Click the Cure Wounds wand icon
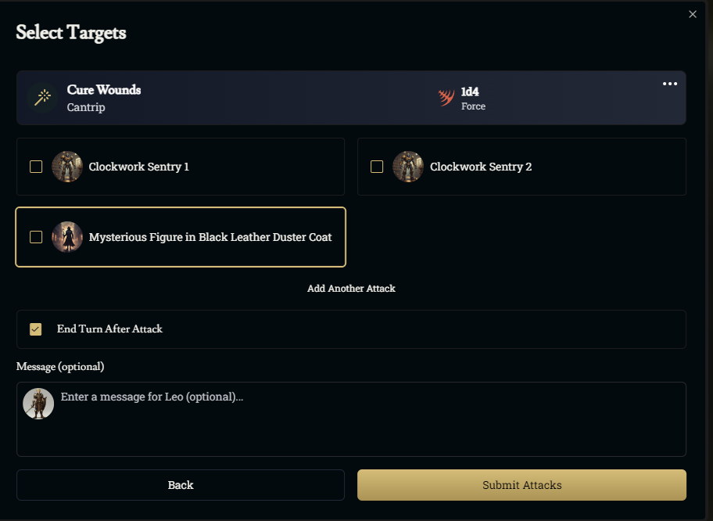The image size is (713, 521). coord(42,98)
